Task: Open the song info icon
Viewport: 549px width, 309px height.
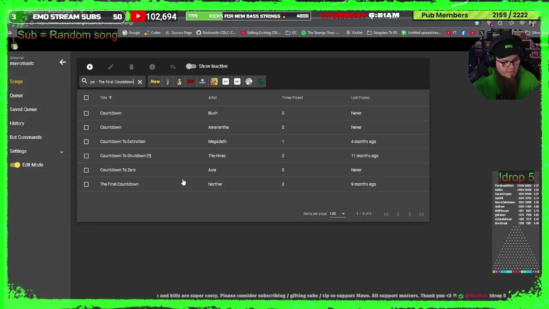Action: [x=152, y=67]
